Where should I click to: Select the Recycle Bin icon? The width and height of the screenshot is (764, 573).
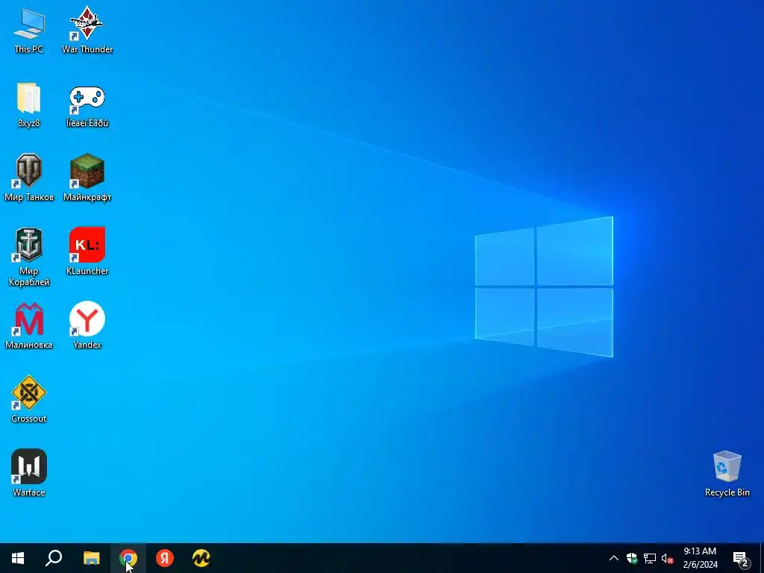[x=727, y=474]
